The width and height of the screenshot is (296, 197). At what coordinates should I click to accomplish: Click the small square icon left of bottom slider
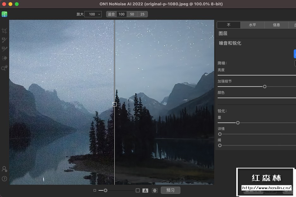coord(95,190)
